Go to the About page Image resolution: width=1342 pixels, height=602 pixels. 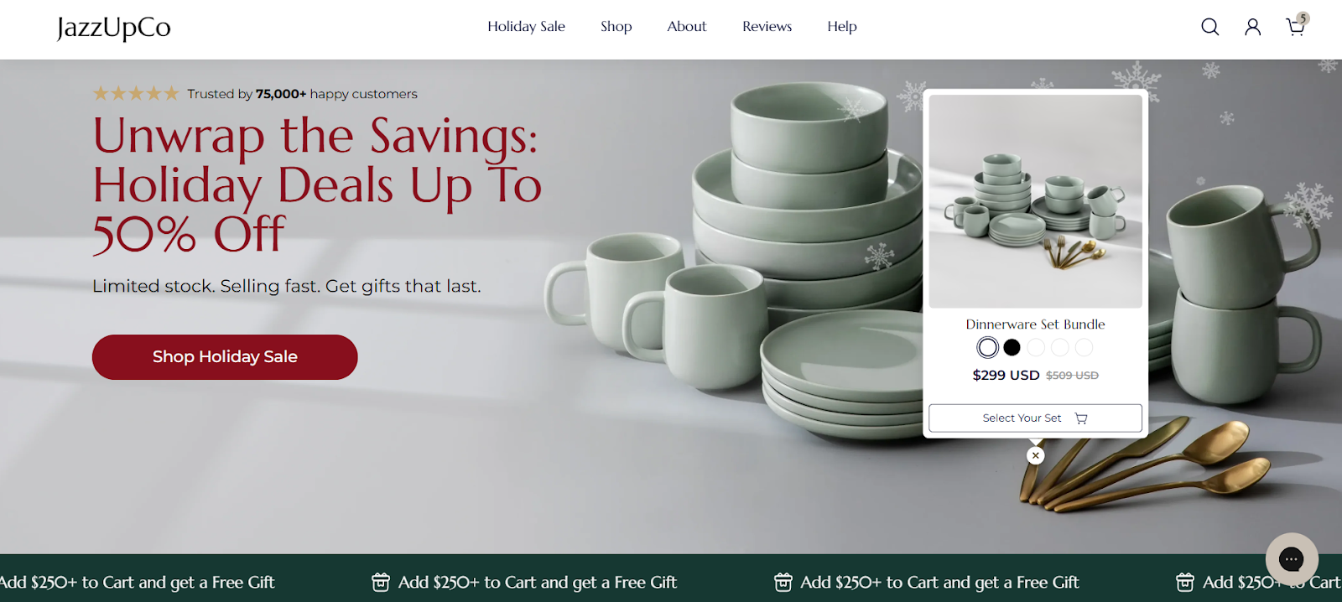686,27
